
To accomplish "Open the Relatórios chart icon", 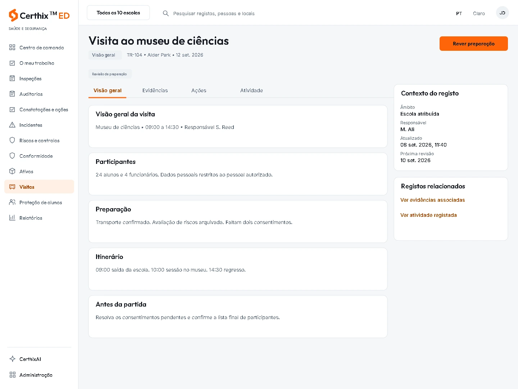I will point(12,218).
